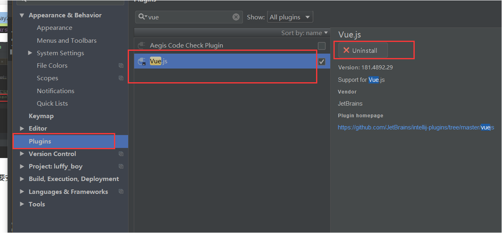Open the Show All plugins dropdown

(x=290, y=17)
